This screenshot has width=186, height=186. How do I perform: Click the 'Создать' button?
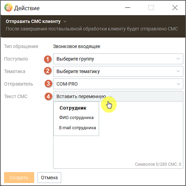pyautogui.click(x=19, y=178)
